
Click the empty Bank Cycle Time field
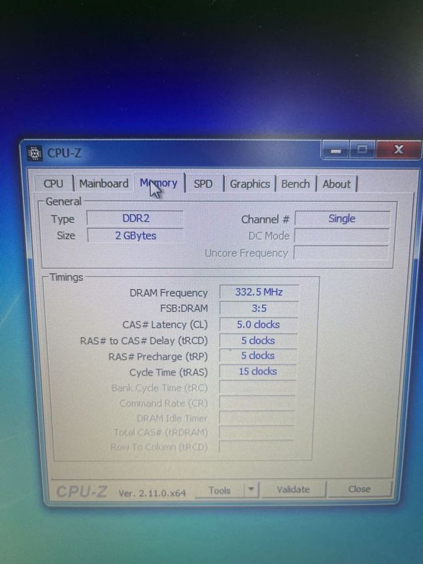coord(258,387)
